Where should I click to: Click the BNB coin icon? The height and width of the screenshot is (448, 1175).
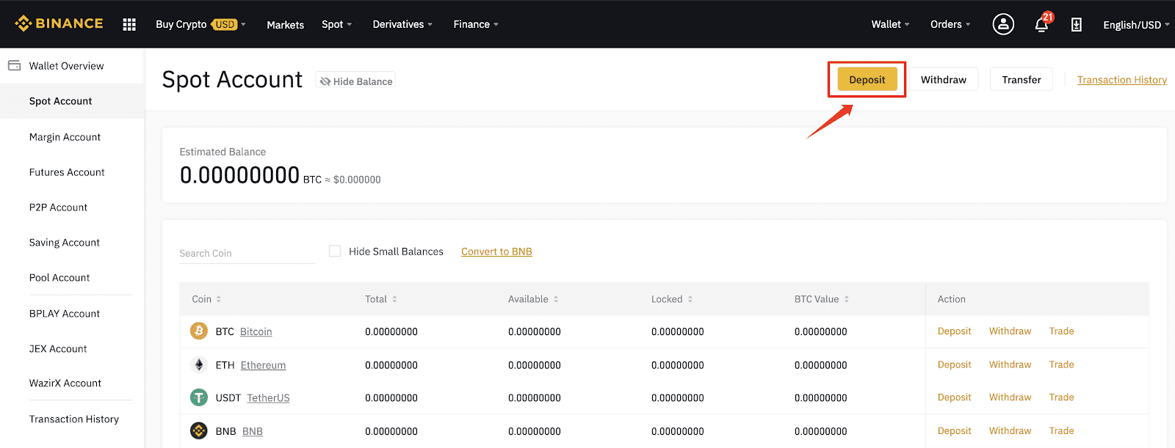(x=198, y=431)
